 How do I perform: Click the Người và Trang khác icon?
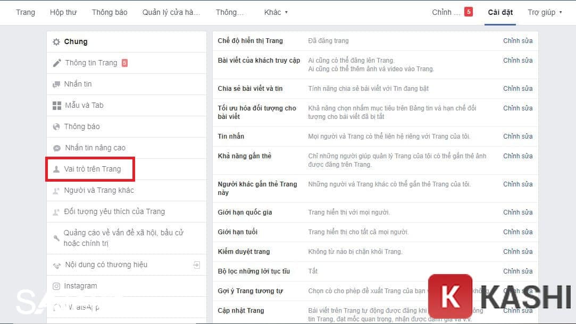(x=57, y=190)
